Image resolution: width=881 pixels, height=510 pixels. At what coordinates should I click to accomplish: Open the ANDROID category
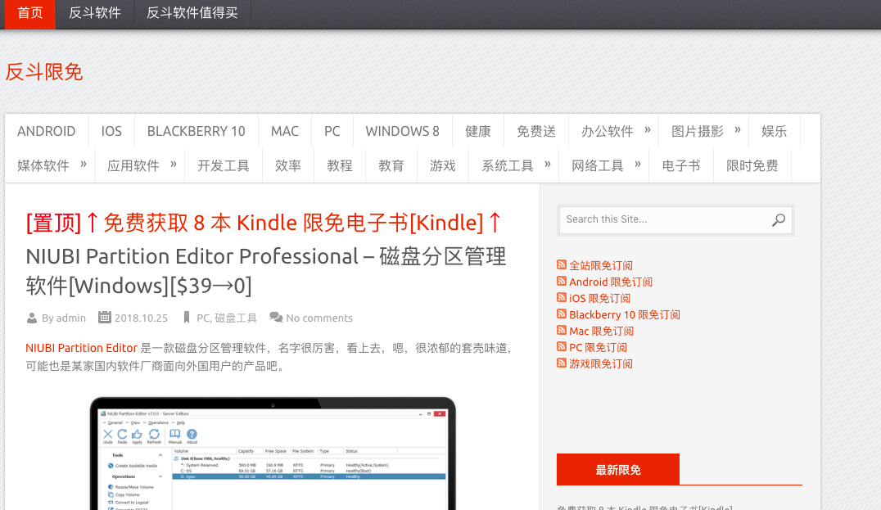click(x=46, y=132)
